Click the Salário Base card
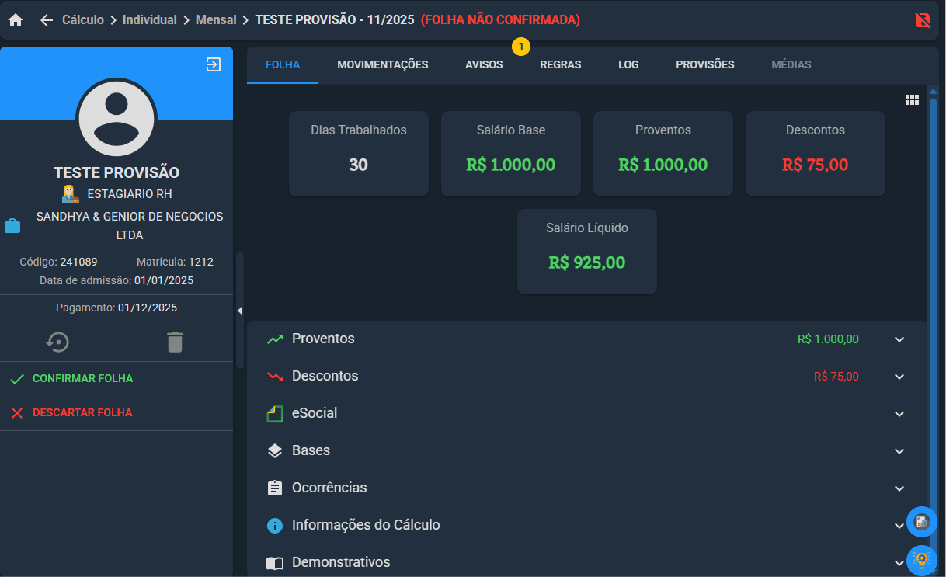 point(511,154)
